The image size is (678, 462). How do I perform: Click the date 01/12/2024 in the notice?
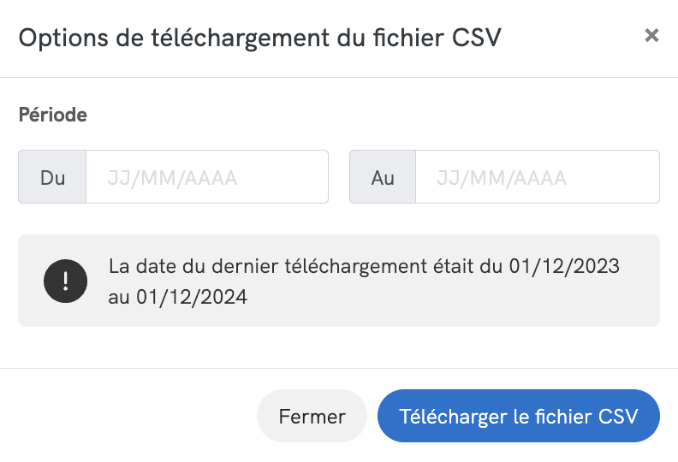[x=192, y=297]
